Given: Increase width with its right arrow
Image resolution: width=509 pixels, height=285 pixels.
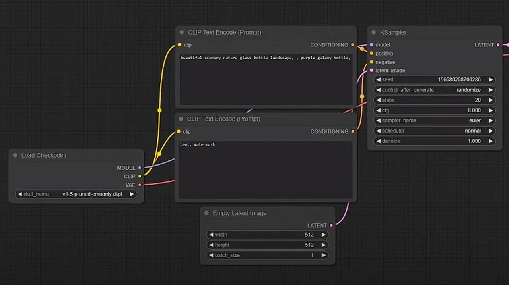Looking at the screenshot, I should [x=324, y=235].
